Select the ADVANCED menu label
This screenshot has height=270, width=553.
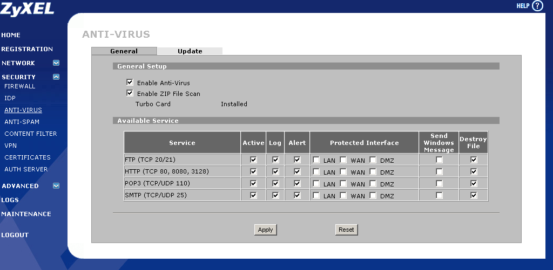(x=20, y=186)
